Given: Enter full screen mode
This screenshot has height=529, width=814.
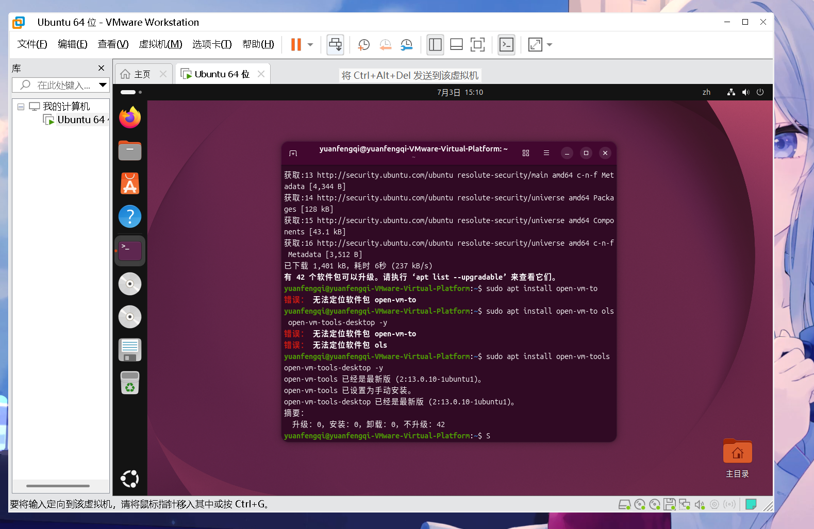Looking at the screenshot, I should tap(477, 45).
